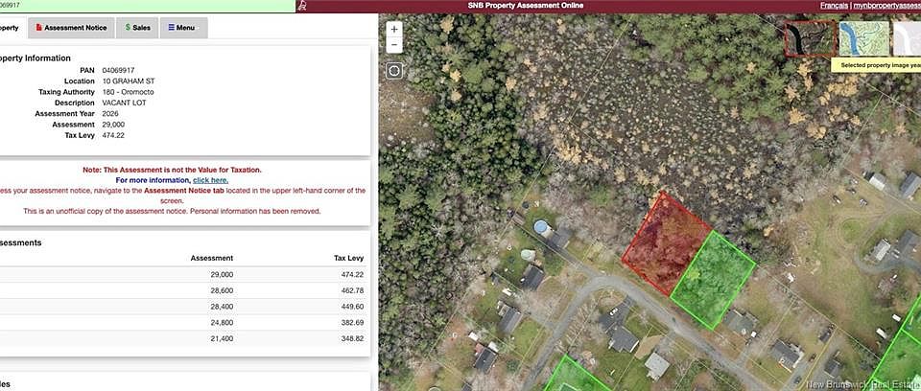921x391 pixels.
Task: Zoom in on the map
Action: [x=394, y=29]
